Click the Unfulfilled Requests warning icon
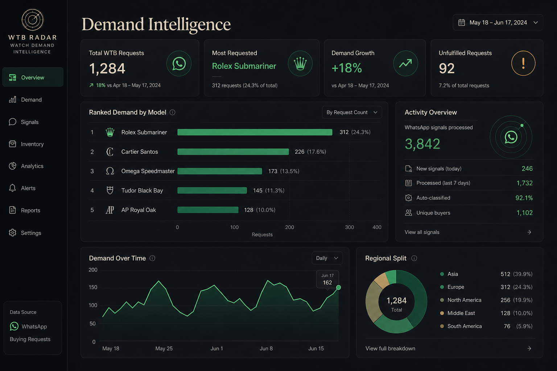Image resolution: width=557 pixels, height=371 pixels. (x=523, y=63)
